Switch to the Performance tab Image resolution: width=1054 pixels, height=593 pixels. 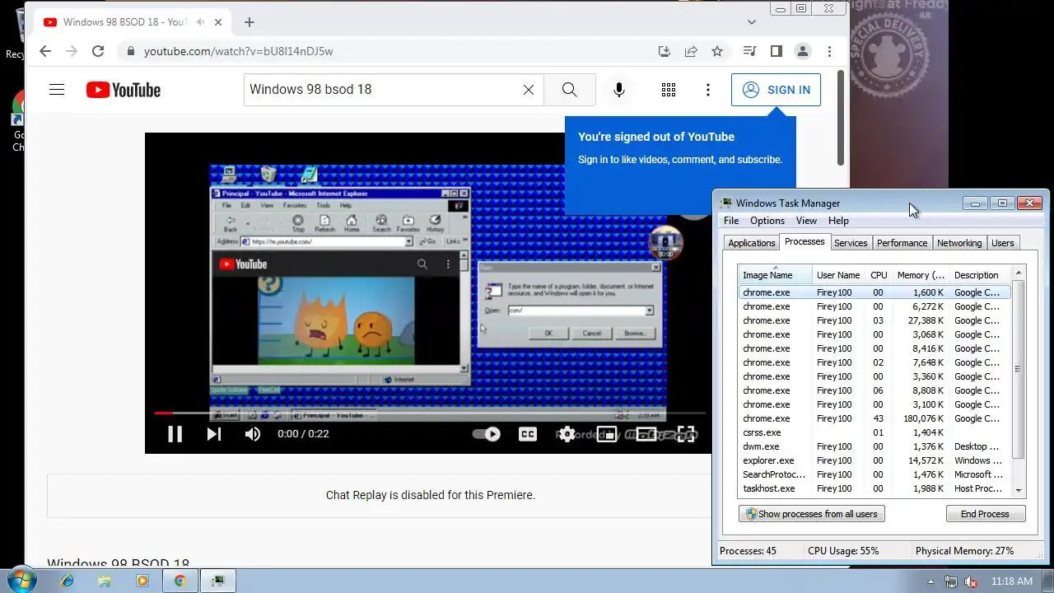902,243
